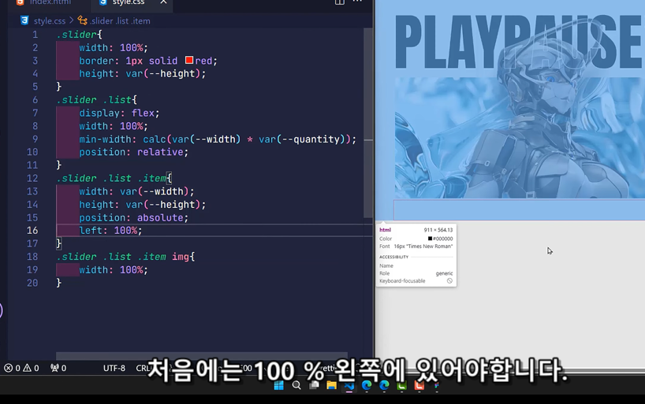Click UTF-8 encoding in status bar
Image resolution: width=645 pixels, height=404 pixels.
point(114,368)
